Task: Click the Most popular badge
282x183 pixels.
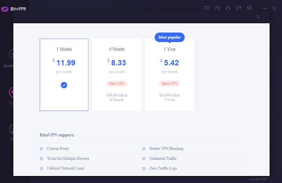Action: [x=170, y=37]
